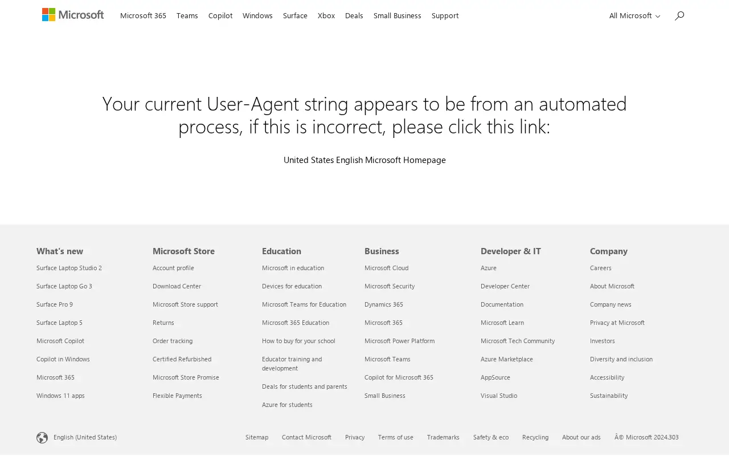The height and width of the screenshot is (456, 729).
Task: Click Deals in the header
Action: point(354,16)
